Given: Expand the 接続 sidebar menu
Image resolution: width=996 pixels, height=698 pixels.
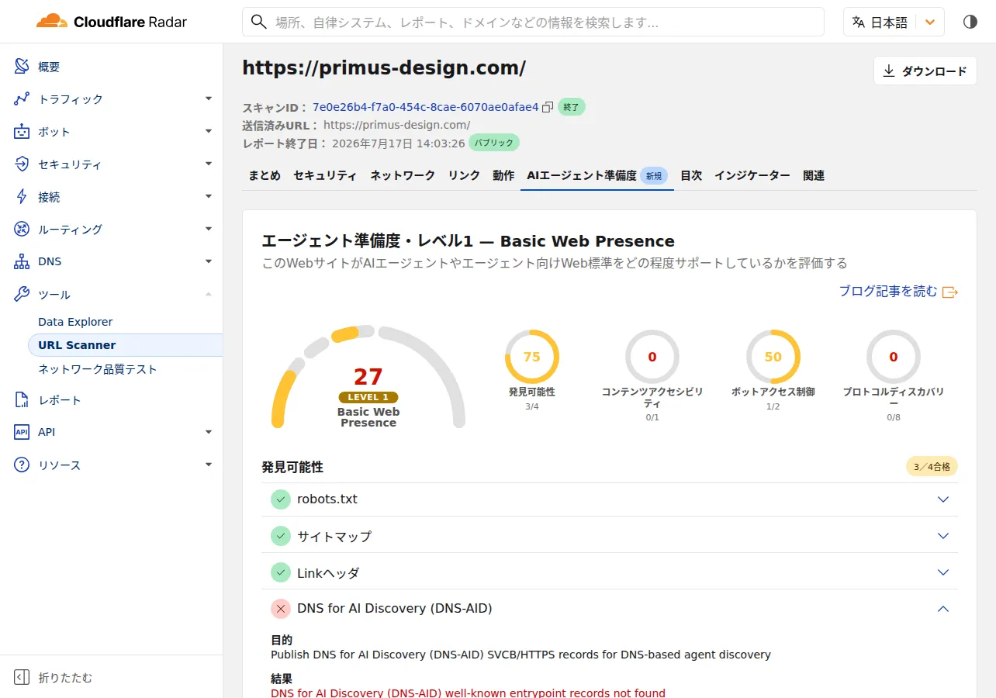Looking at the screenshot, I should pos(209,196).
